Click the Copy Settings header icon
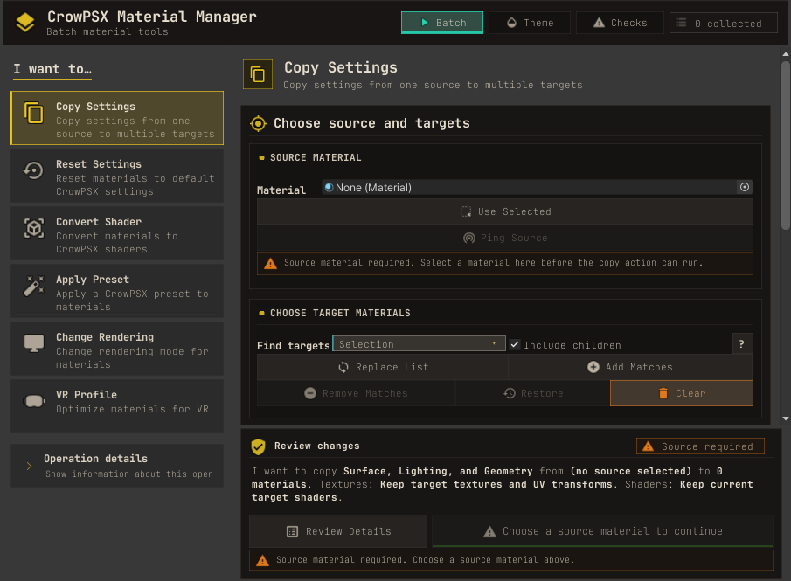The width and height of the screenshot is (791, 581). coord(258,74)
